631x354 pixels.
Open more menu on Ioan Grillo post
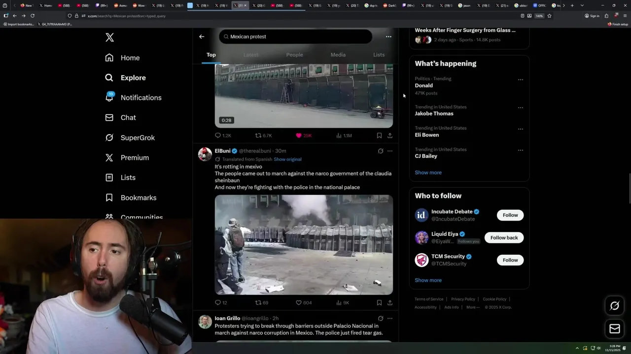[x=390, y=318]
